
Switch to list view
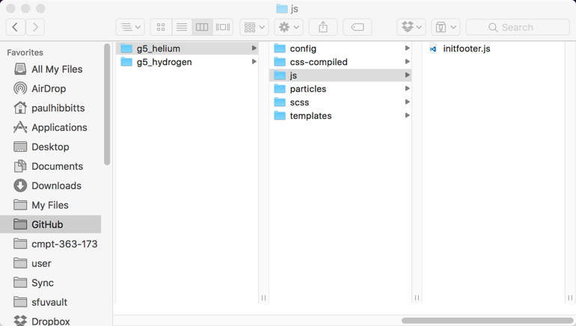point(182,27)
